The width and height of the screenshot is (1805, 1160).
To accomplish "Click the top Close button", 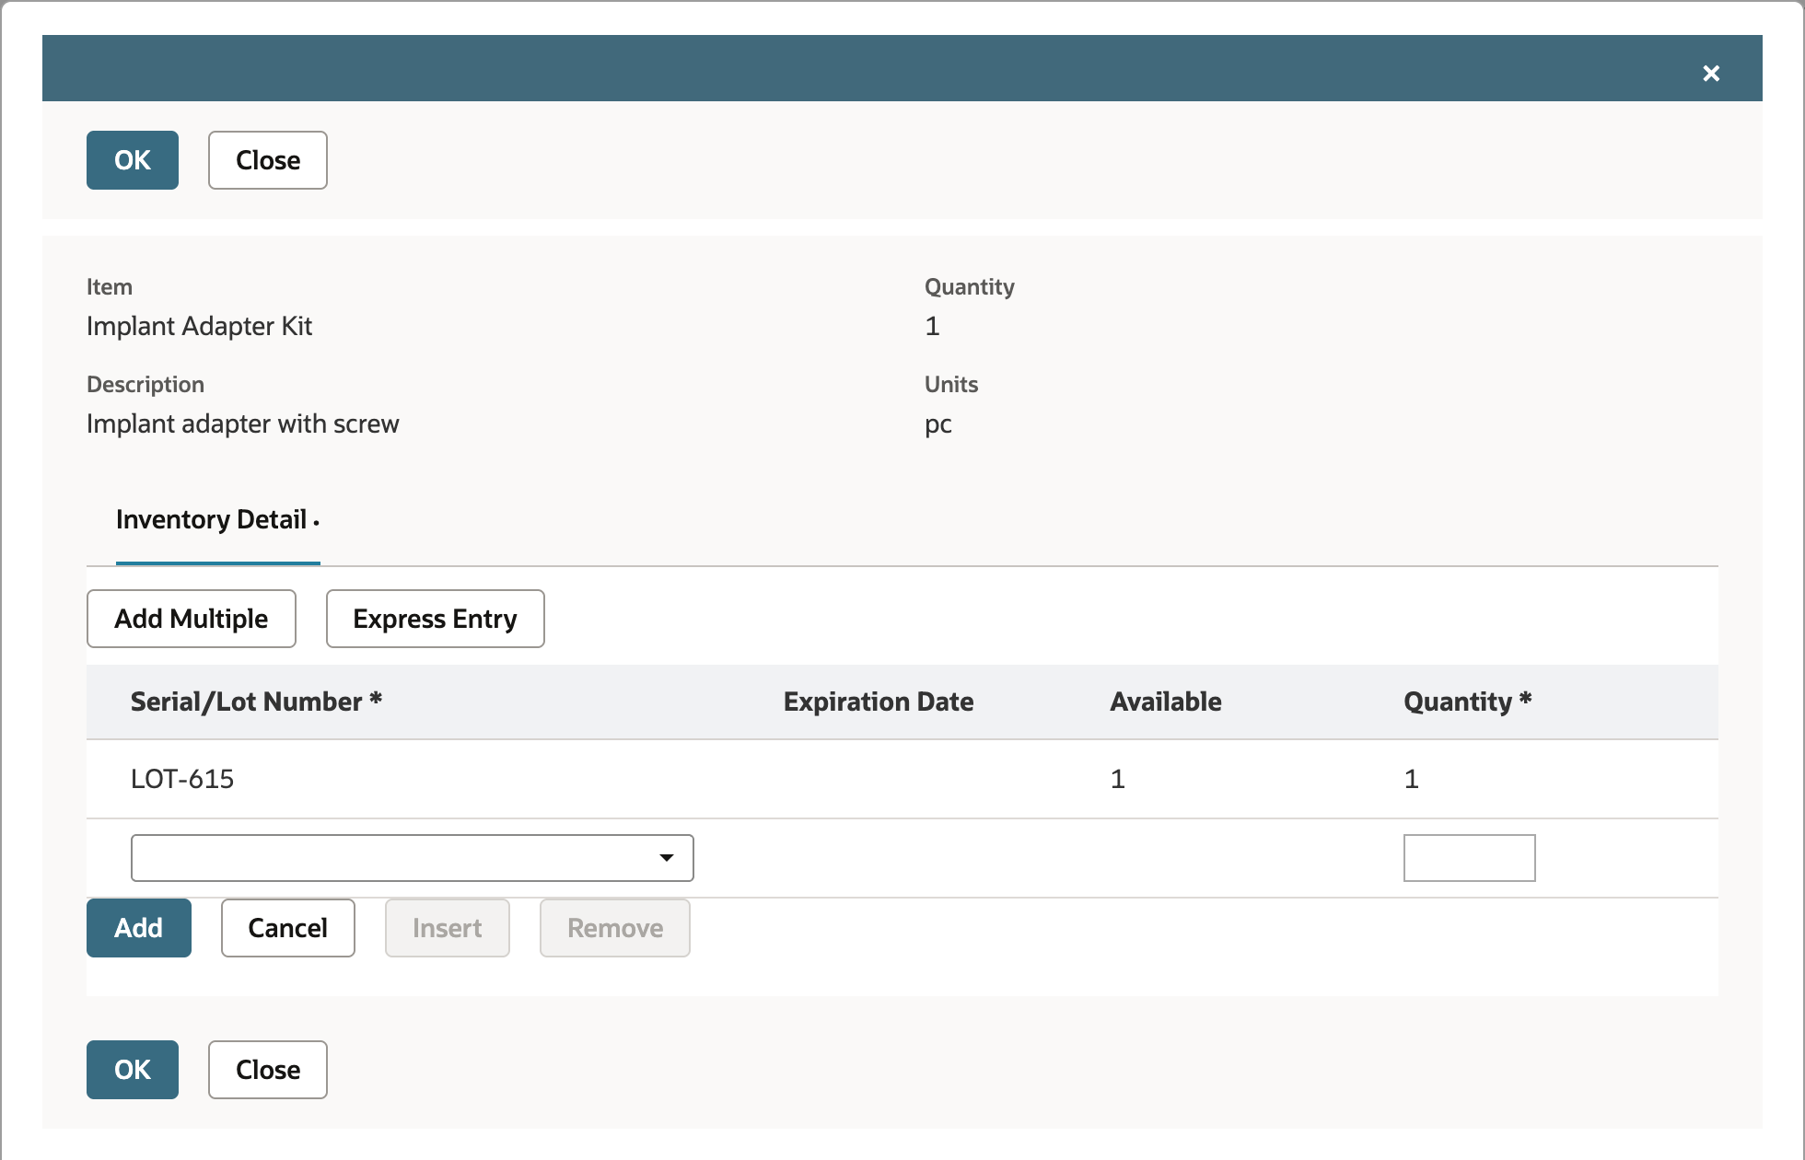I will [x=268, y=160].
